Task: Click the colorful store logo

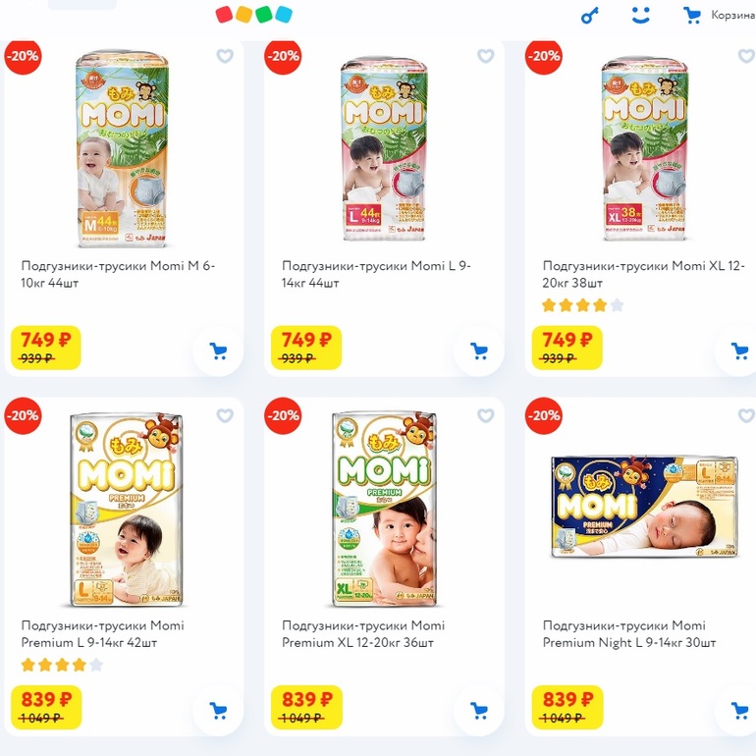Action: [x=254, y=15]
